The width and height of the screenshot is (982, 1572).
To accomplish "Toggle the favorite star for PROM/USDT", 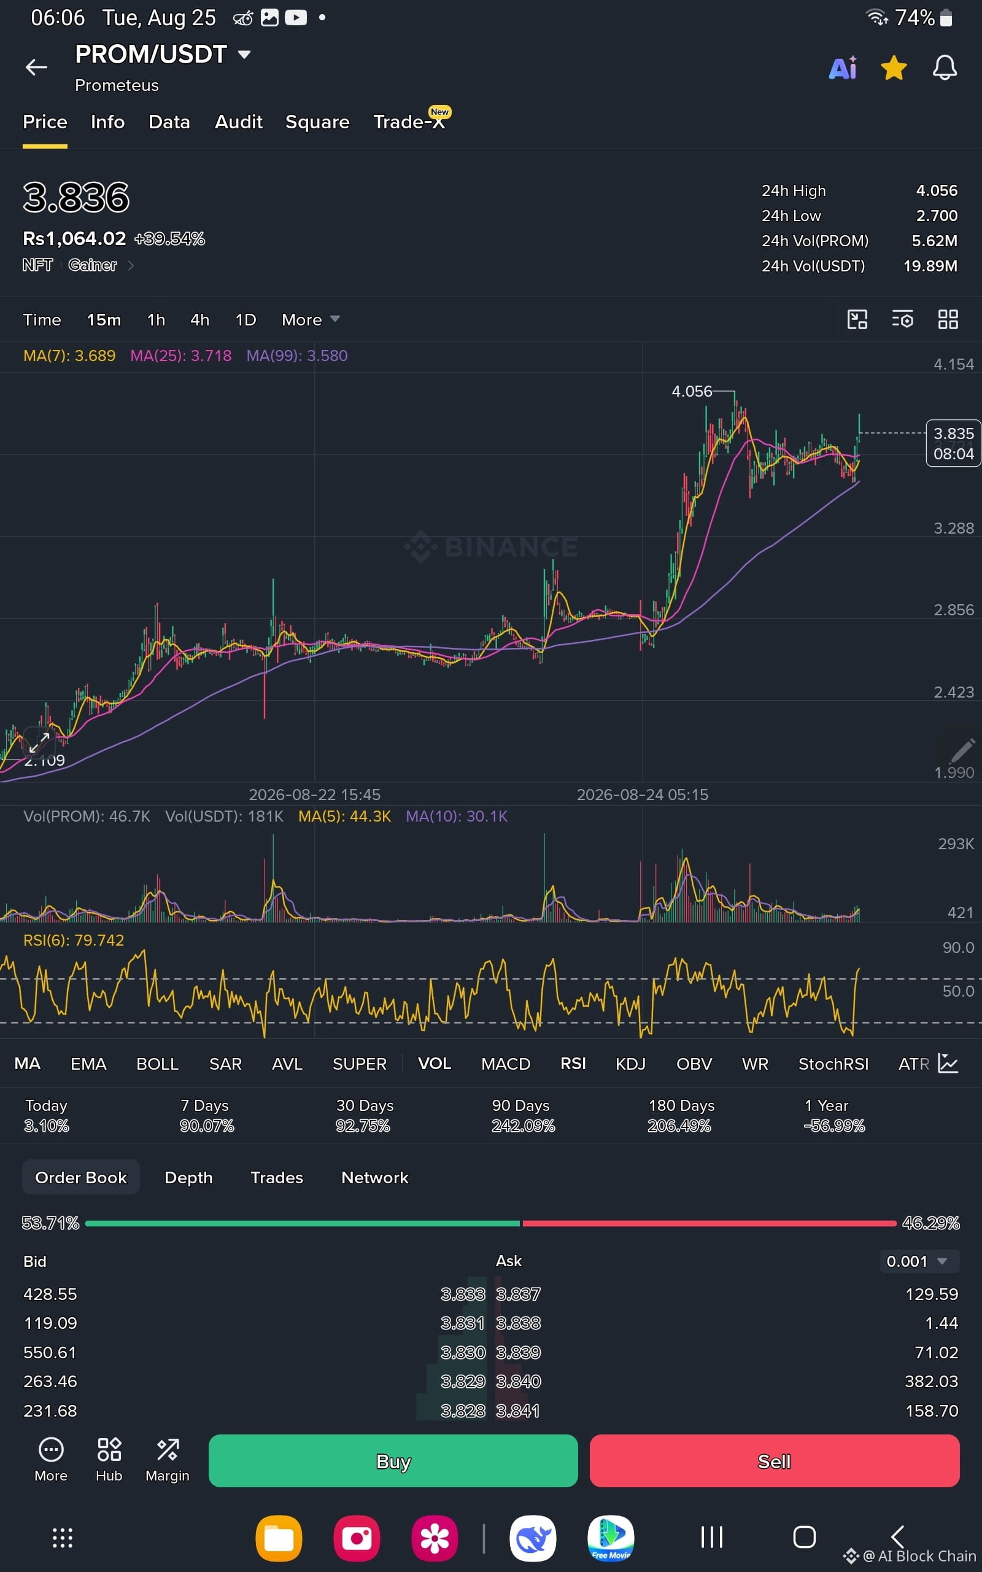I will (894, 68).
